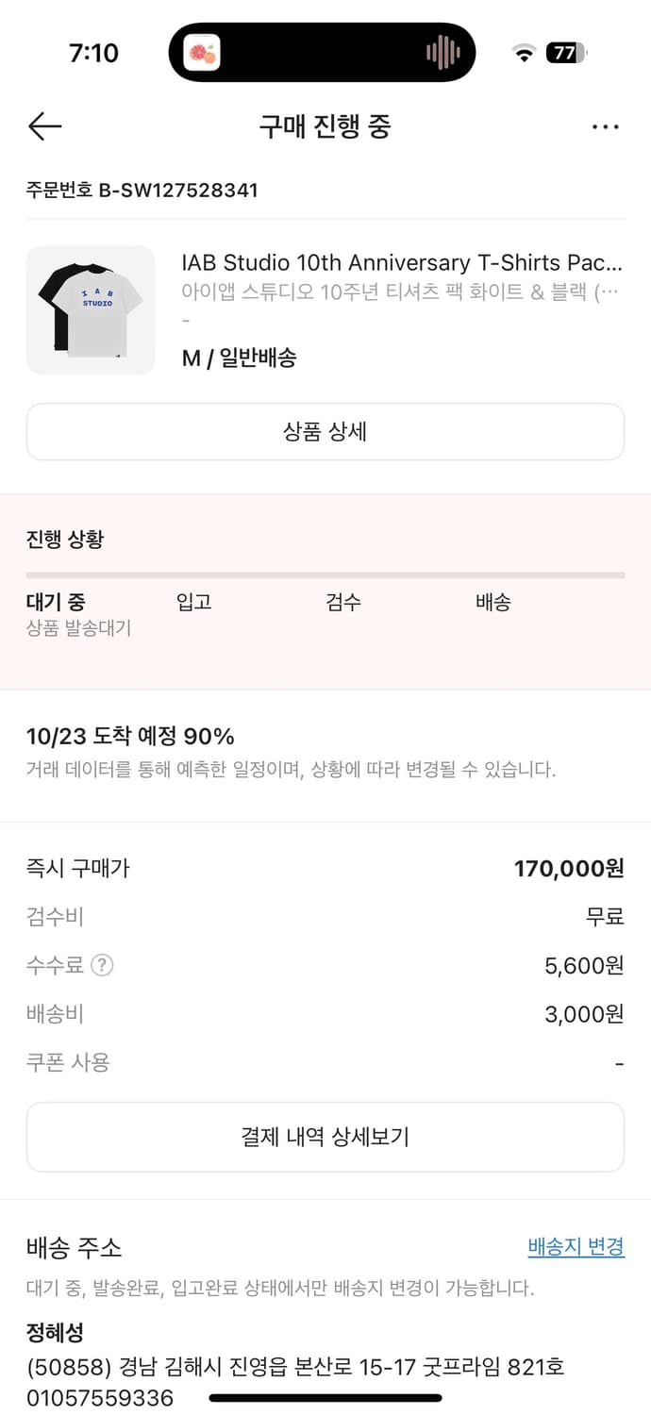Select the 입고 progress step
This screenshot has height=1415, width=651.
click(193, 603)
